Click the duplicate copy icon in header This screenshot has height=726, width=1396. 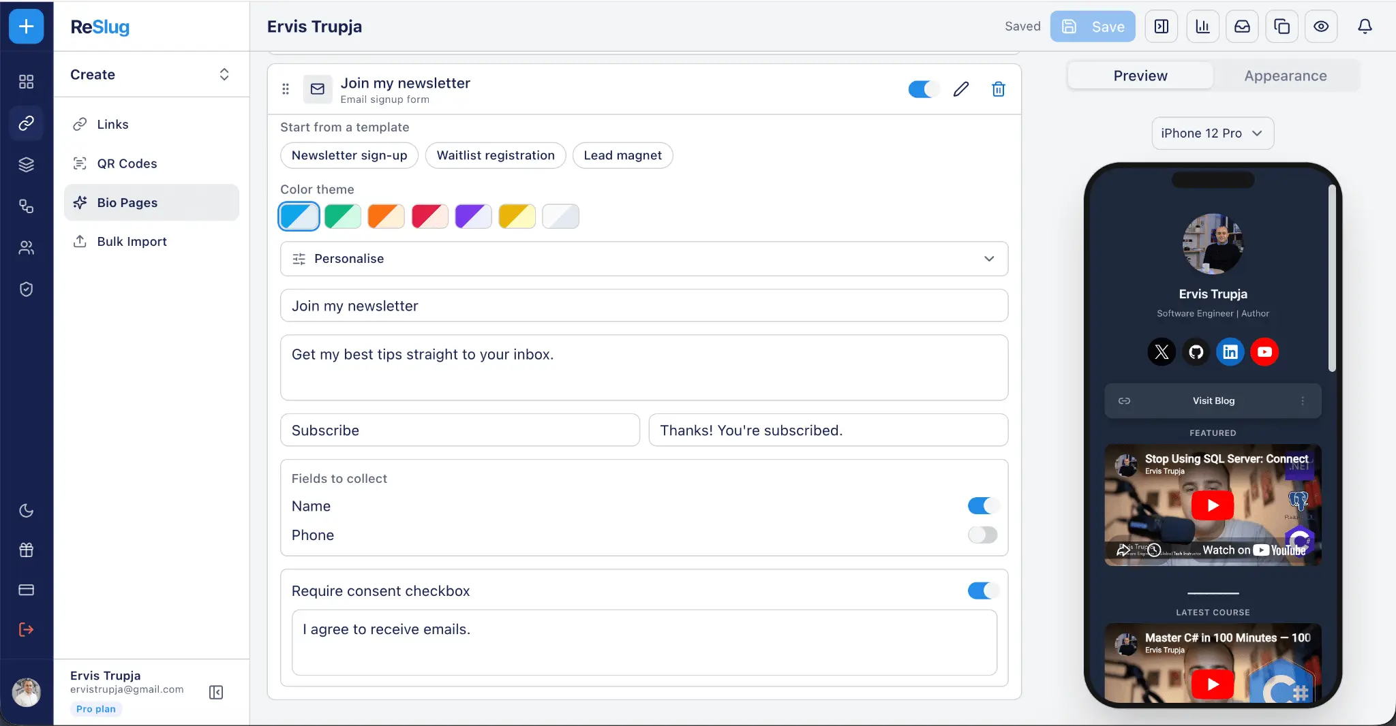pos(1281,27)
